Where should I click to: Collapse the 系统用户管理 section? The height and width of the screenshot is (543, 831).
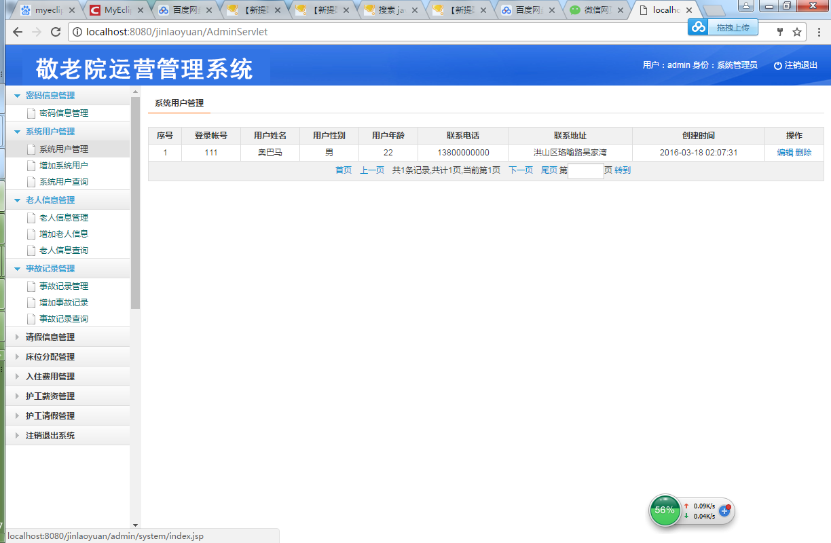click(x=18, y=132)
